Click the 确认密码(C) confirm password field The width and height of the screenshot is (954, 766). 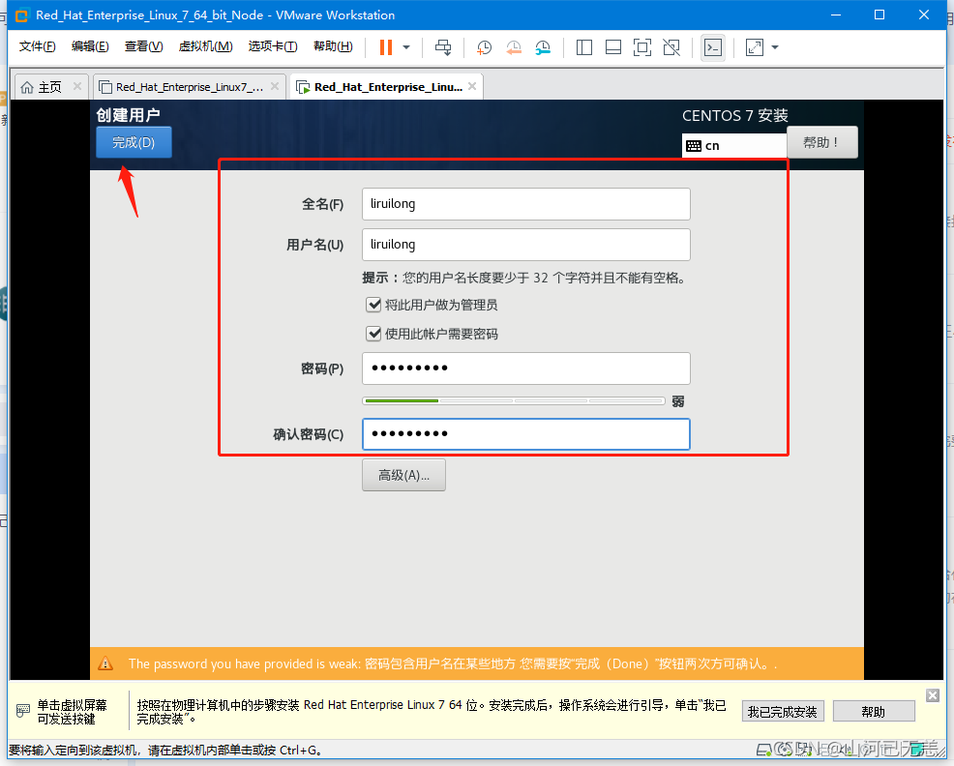tap(525, 434)
